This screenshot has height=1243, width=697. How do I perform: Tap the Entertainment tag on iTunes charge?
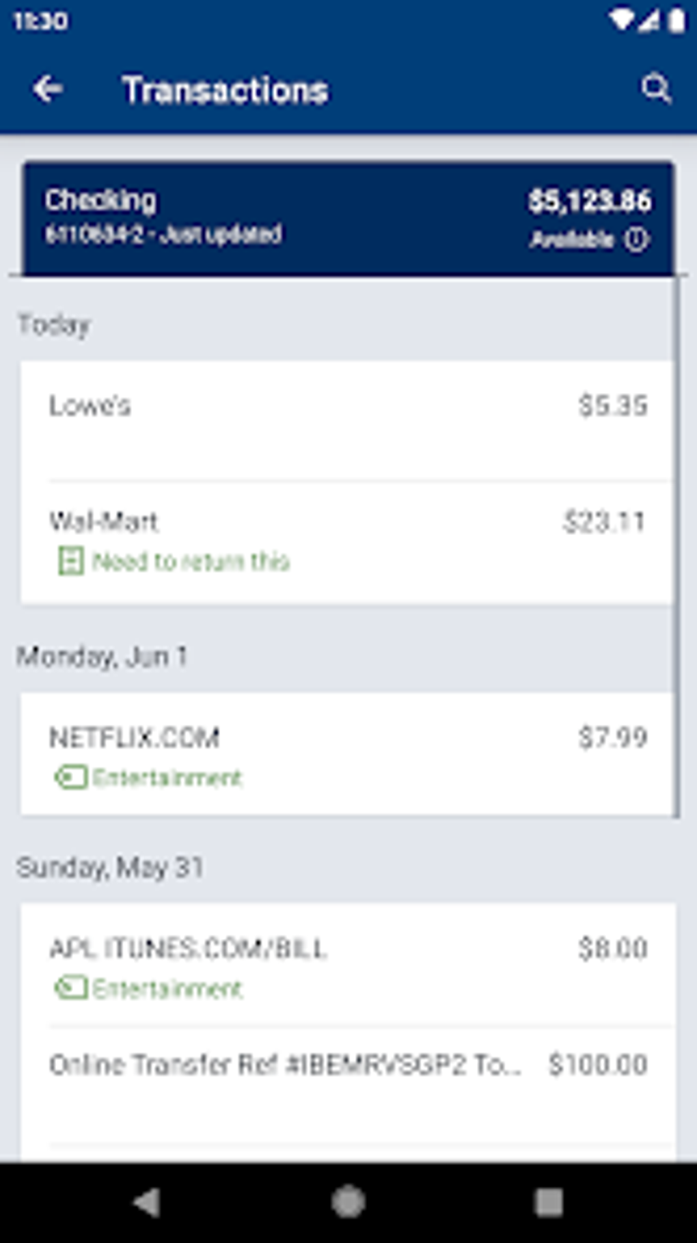(x=167, y=988)
